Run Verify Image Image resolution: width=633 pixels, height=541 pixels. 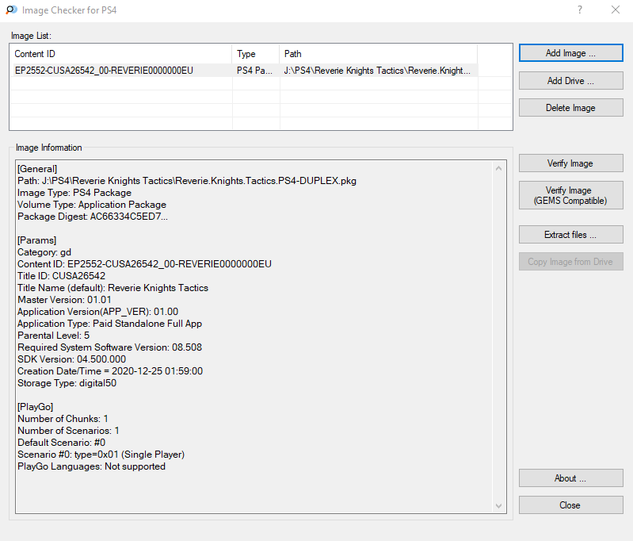click(x=571, y=163)
